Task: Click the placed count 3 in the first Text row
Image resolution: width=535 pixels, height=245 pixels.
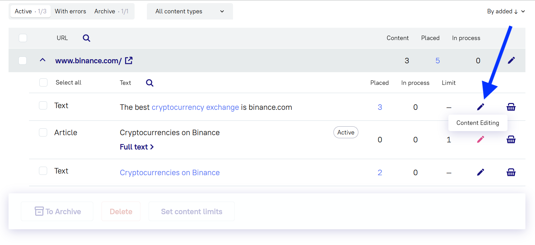Action: coord(380,107)
